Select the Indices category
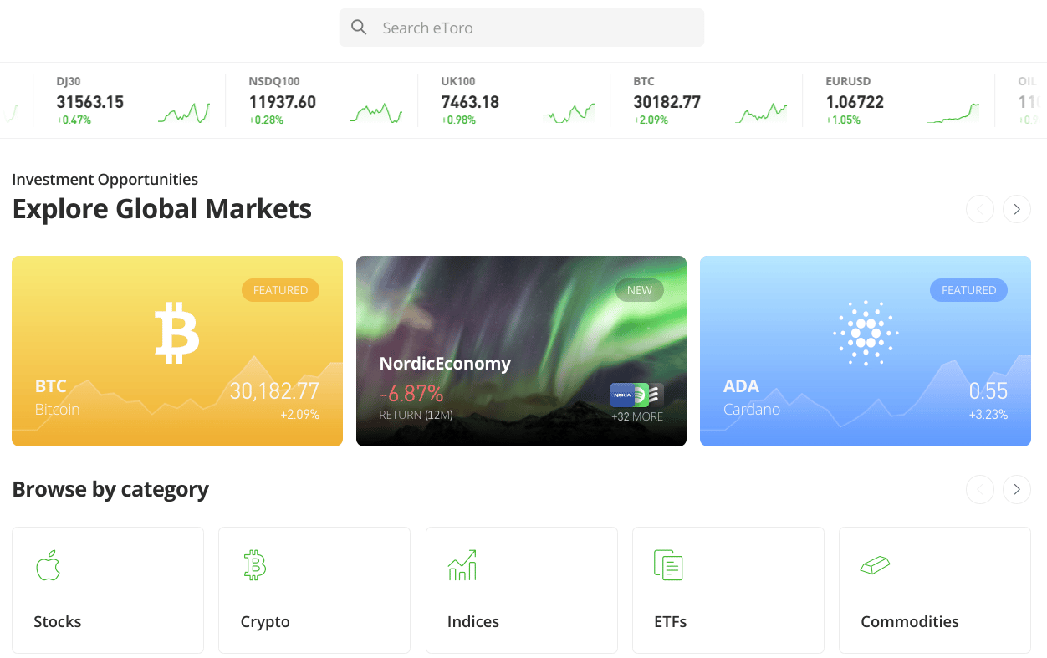 (x=522, y=590)
